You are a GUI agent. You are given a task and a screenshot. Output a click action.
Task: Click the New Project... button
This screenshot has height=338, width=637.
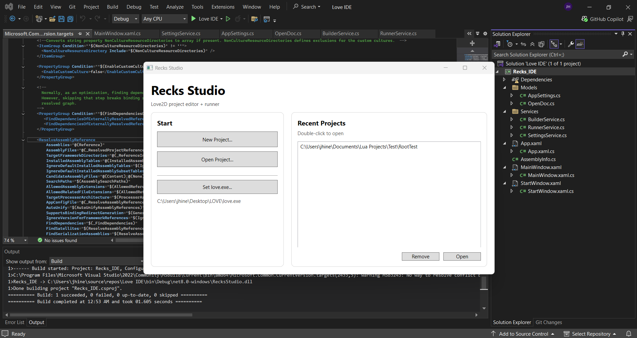217,139
